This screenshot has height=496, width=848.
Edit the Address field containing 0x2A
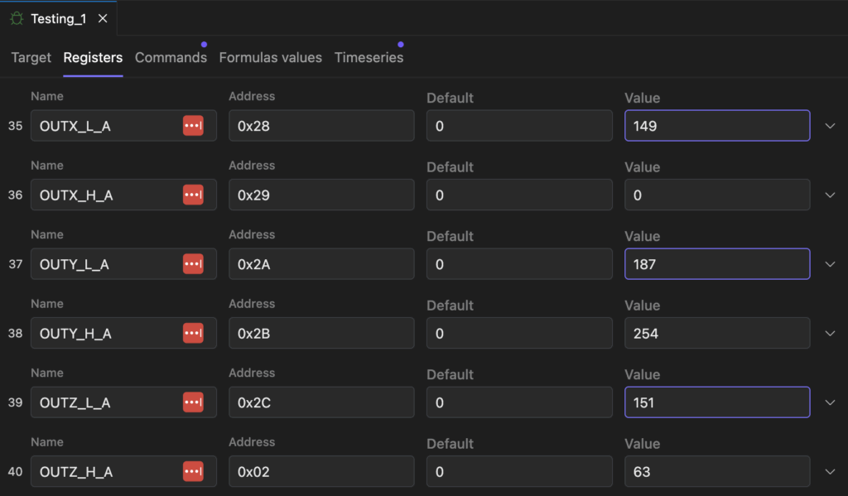320,264
